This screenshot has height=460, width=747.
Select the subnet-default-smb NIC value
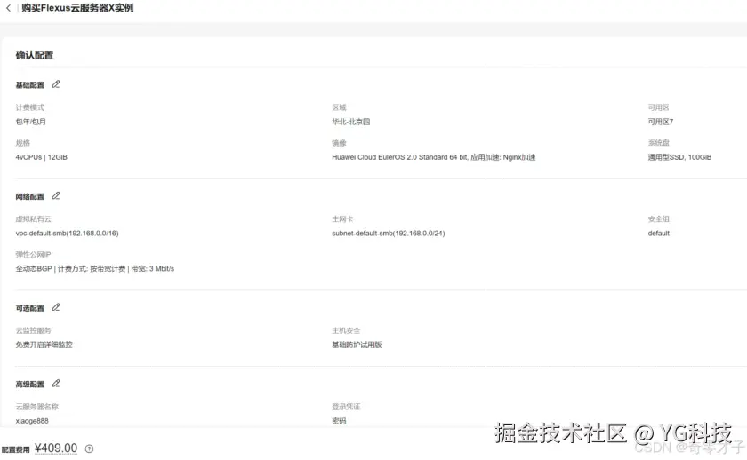point(389,233)
